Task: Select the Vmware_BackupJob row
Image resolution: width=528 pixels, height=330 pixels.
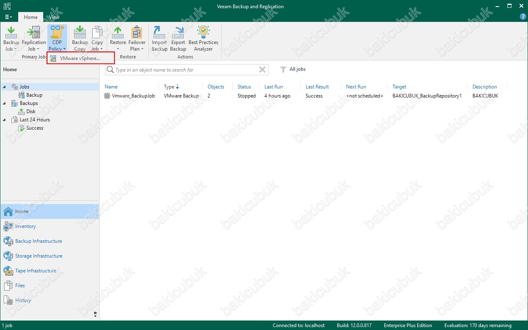Action: pos(305,96)
